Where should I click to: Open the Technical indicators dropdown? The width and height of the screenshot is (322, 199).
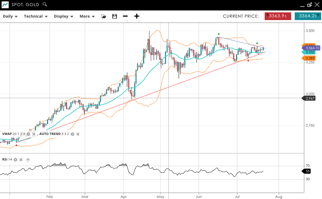click(36, 16)
